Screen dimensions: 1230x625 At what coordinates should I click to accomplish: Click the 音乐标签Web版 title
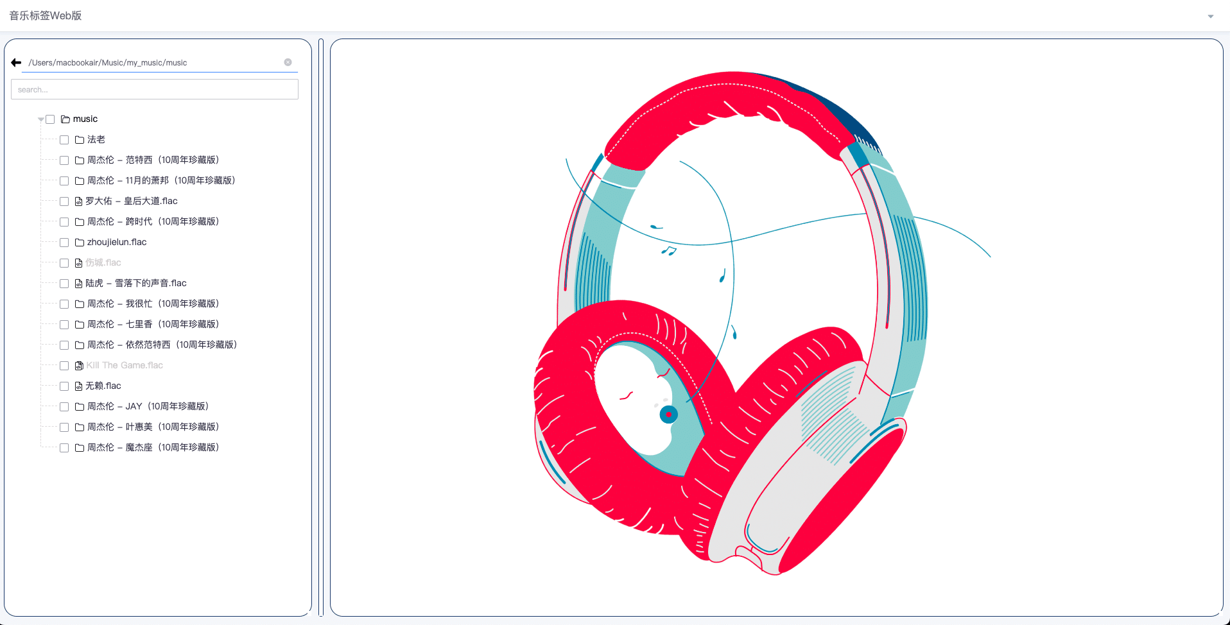(x=46, y=15)
